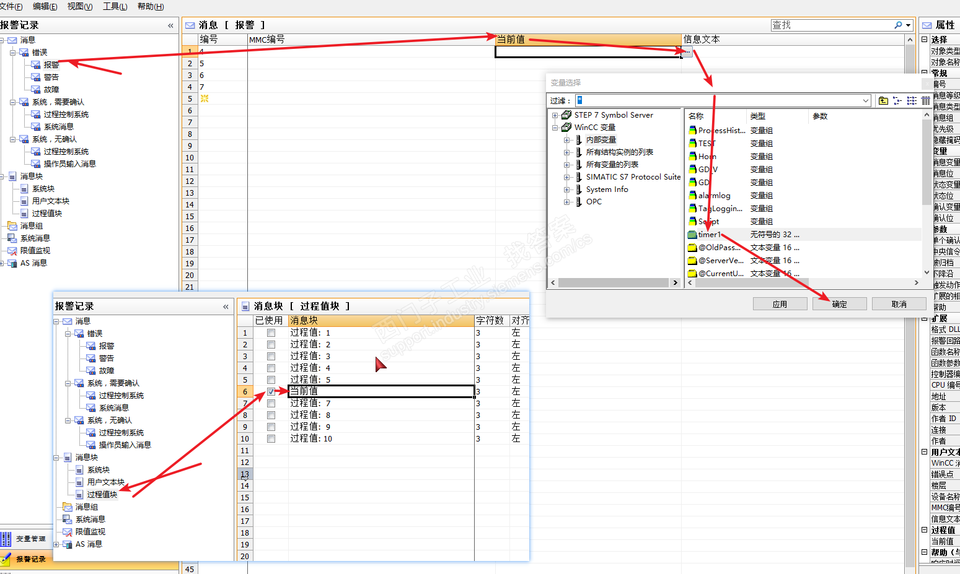
Task: Click the up-one-level folder icon in 变量选择 dialog
Action: click(x=883, y=101)
